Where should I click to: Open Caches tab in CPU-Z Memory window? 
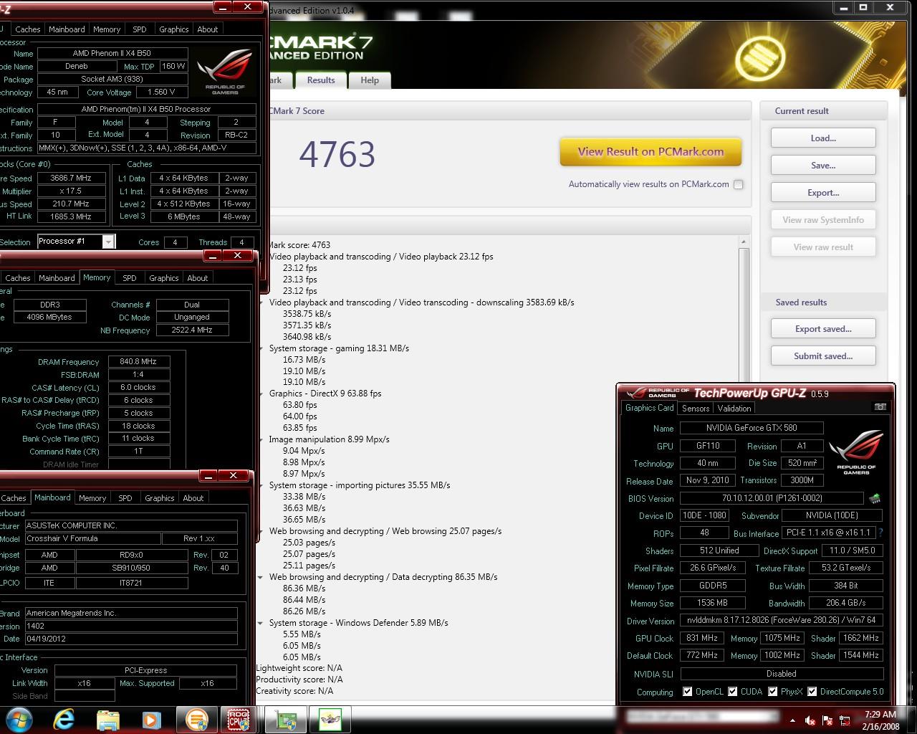click(x=18, y=278)
